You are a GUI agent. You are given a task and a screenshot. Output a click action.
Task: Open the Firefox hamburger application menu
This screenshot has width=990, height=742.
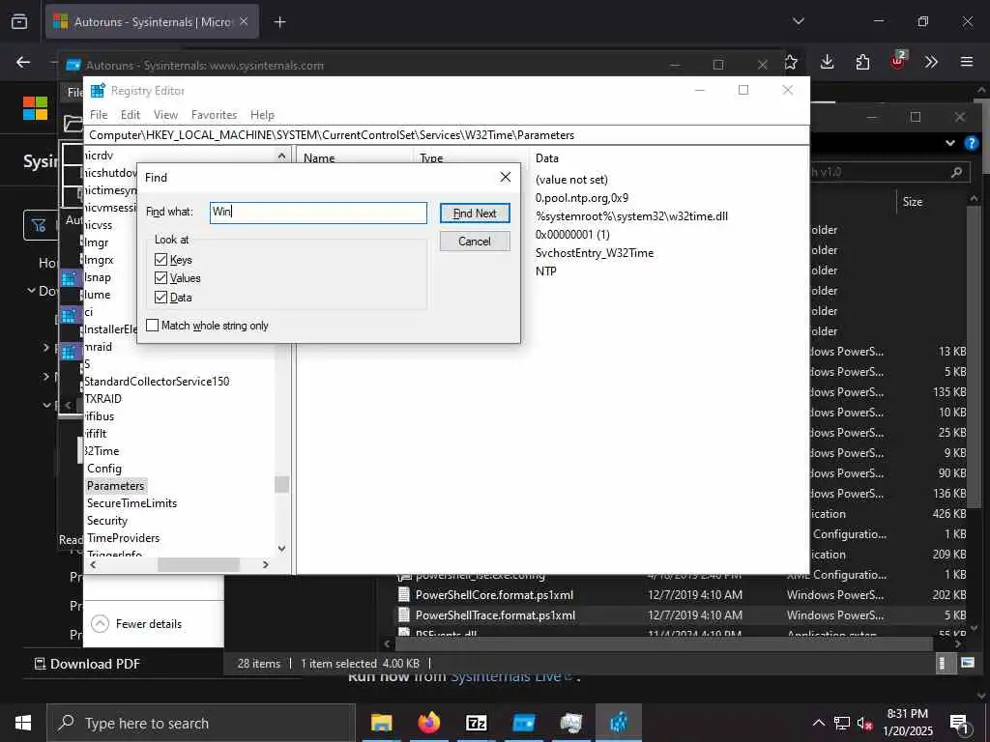coord(967,62)
